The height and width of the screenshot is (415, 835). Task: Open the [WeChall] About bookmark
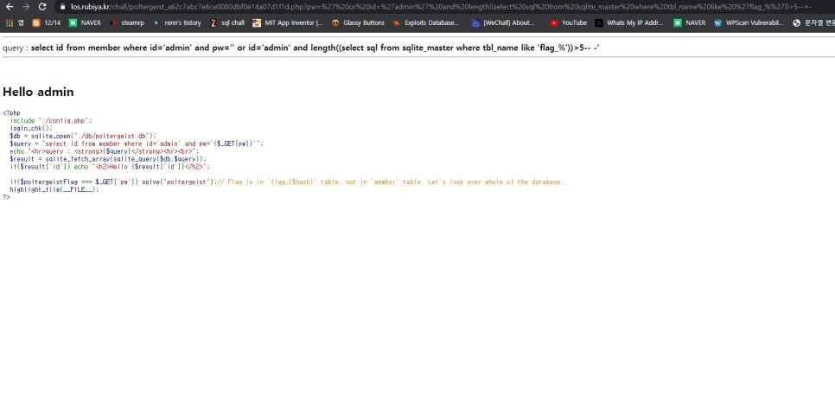point(503,22)
